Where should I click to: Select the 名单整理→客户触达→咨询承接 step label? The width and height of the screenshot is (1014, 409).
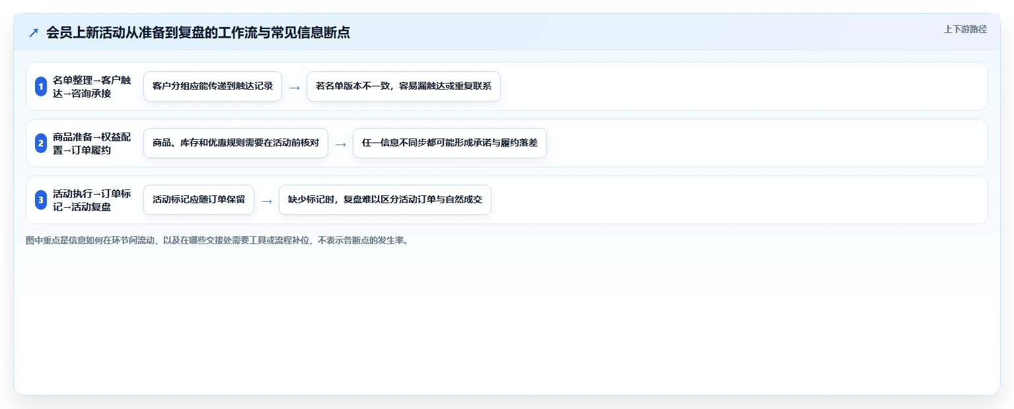tap(92, 86)
